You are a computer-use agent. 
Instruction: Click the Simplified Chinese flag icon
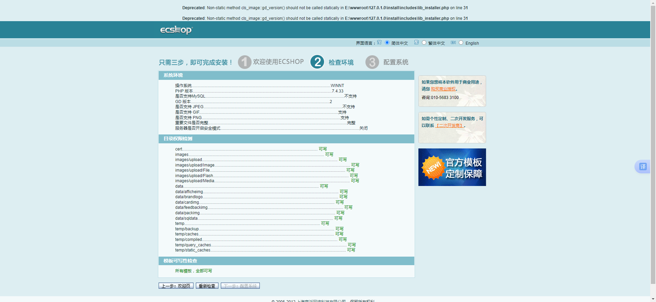379,42
